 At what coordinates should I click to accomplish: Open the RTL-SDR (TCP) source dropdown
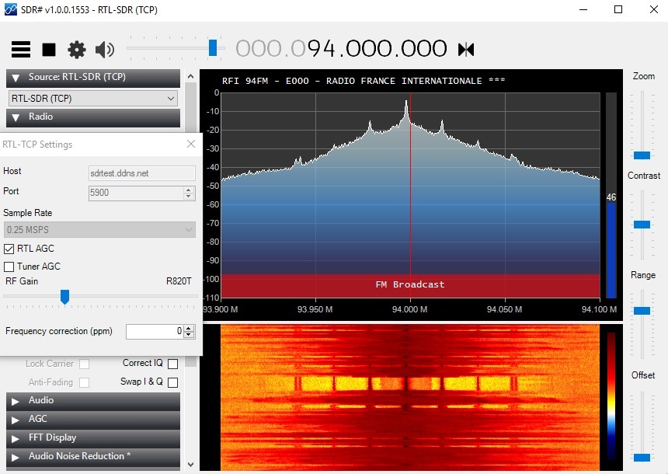[x=93, y=99]
